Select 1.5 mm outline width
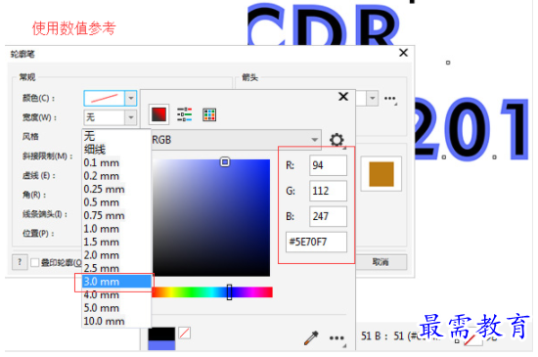Screen dimensions: 538x357 (x=116, y=243)
